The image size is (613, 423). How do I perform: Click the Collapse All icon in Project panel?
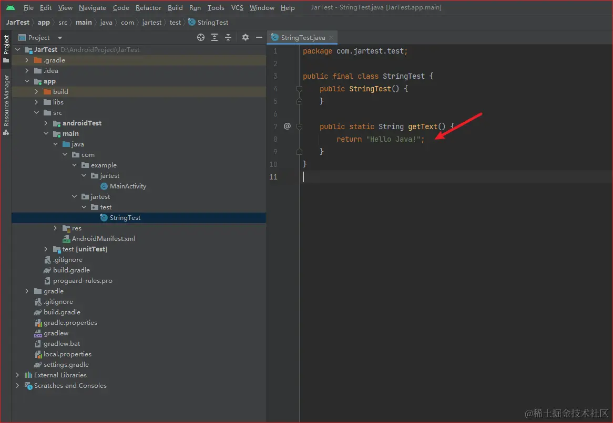(228, 37)
